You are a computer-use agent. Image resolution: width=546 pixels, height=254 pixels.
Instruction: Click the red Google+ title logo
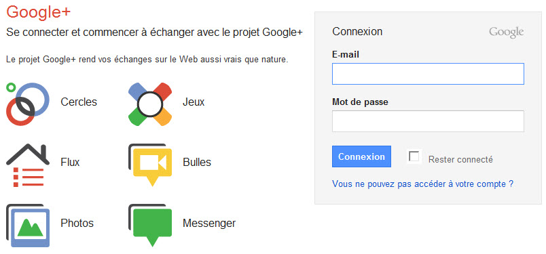tap(38, 12)
